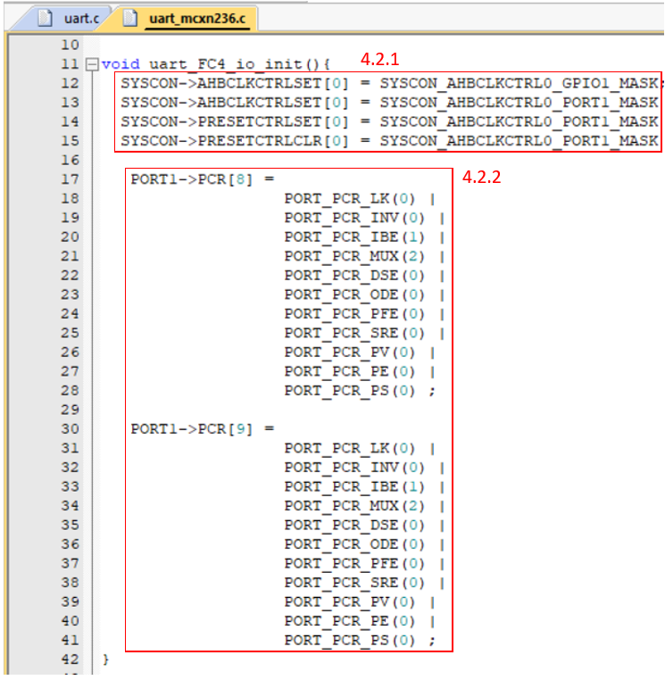Click line number 42 in the gutter
665x680 pixels.
click(x=70, y=659)
